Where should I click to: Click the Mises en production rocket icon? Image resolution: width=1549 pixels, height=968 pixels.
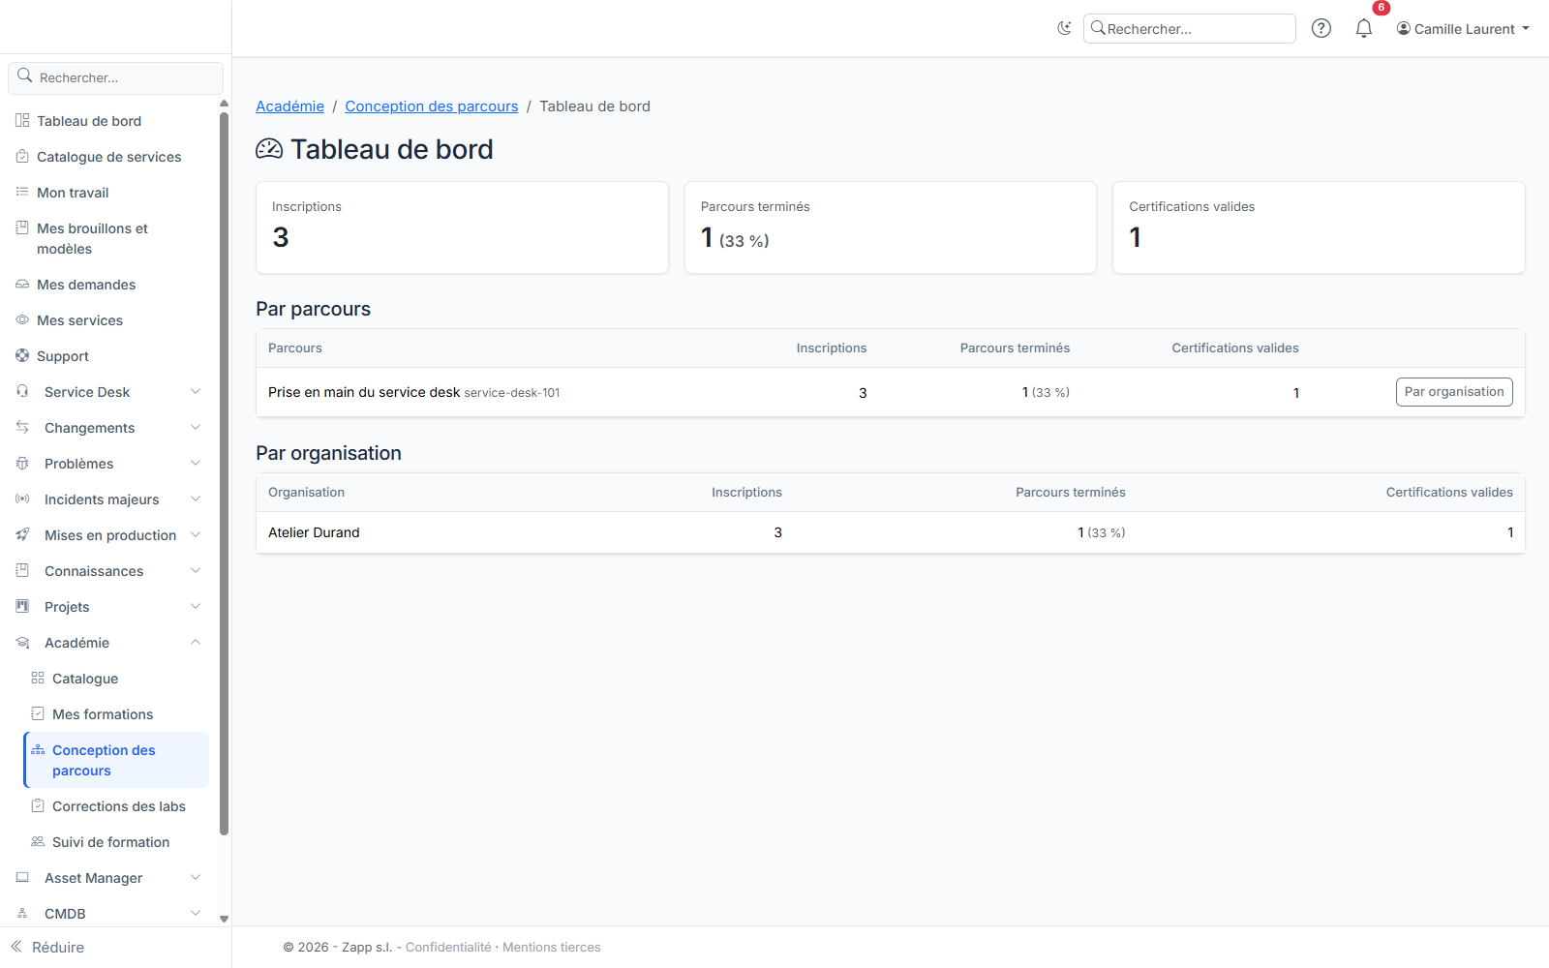22,534
